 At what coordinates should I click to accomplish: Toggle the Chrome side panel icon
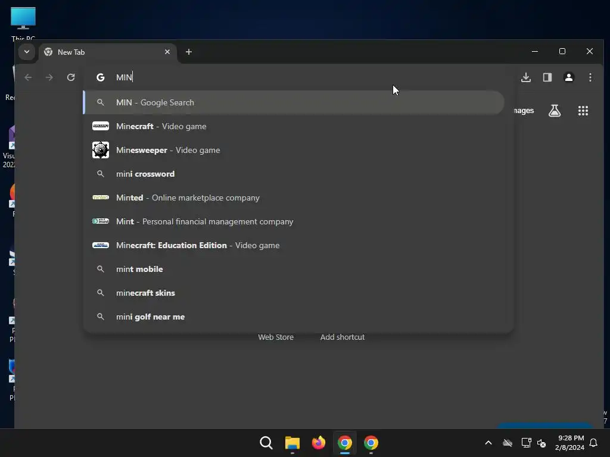(547, 77)
